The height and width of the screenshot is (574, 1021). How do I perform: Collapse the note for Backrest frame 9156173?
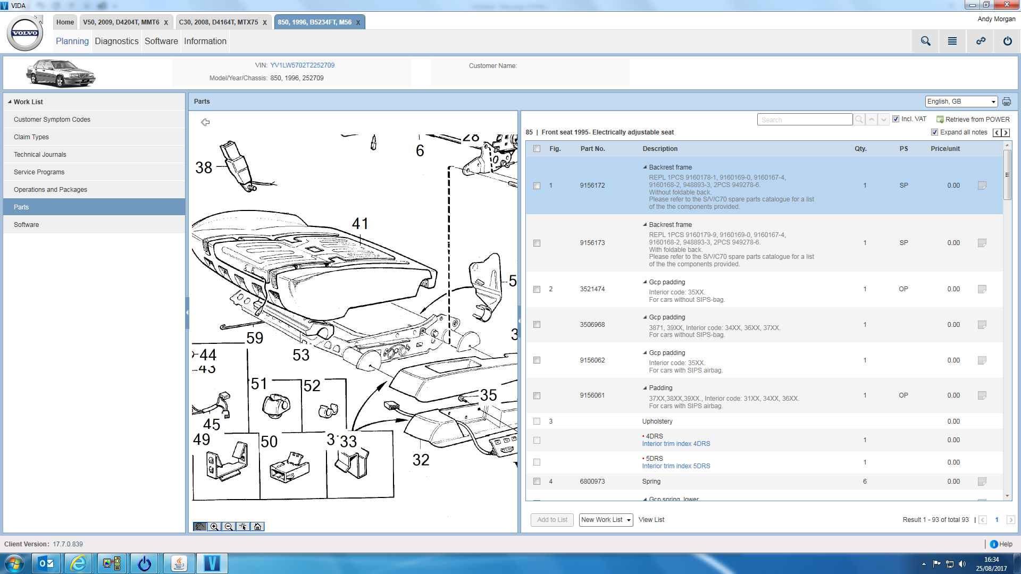[645, 225]
